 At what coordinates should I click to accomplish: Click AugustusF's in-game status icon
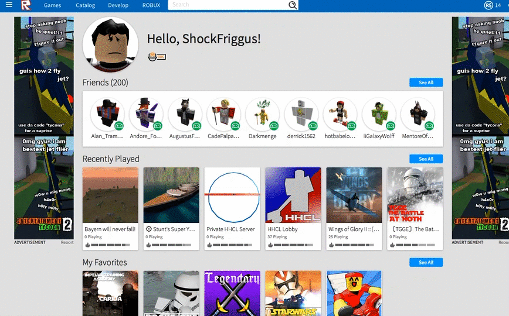(x=196, y=126)
